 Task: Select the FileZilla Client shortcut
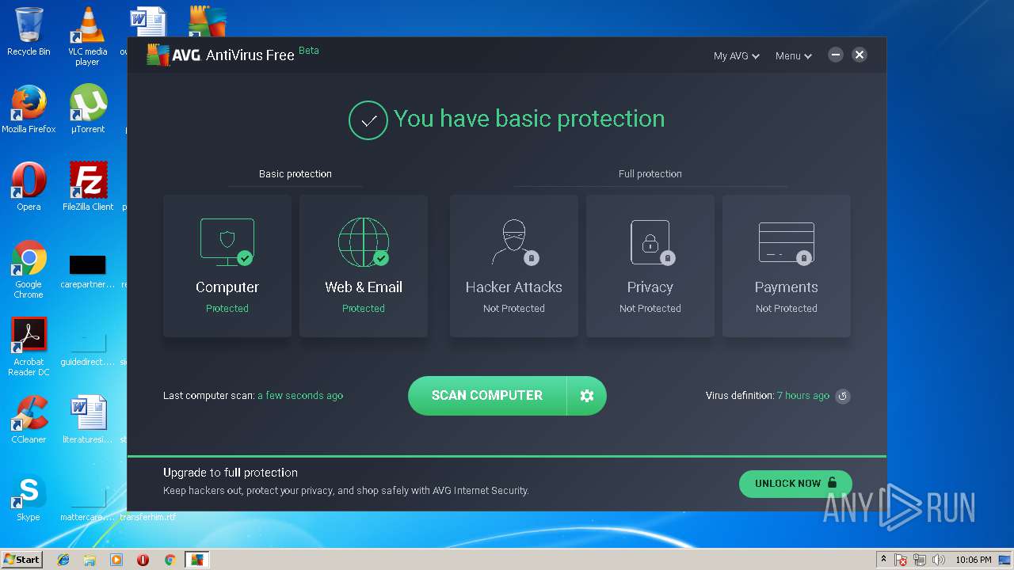tap(87, 187)
